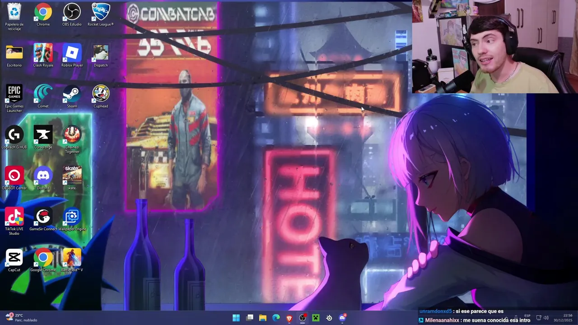Select the CapCut desktop icon

click(14, 260)
